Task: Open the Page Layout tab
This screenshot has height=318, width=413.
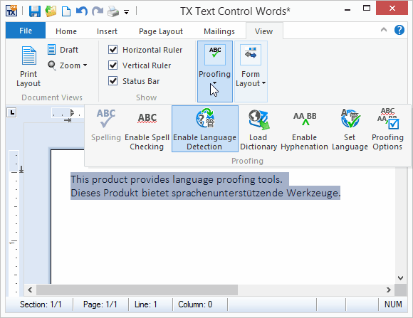Action: coord(161,31)
